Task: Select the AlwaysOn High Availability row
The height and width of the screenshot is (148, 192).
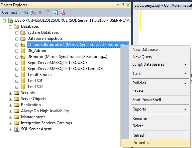Action: point(45,111)
